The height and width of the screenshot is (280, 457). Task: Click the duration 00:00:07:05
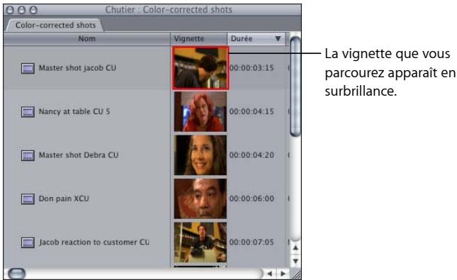[252, 242]
